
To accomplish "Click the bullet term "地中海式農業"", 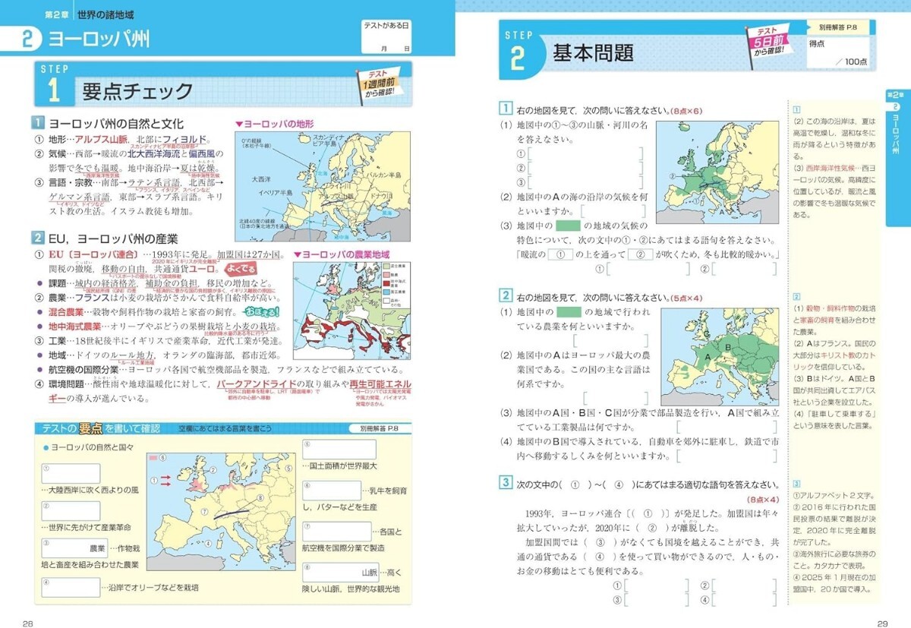I will (x=75, y=327).
